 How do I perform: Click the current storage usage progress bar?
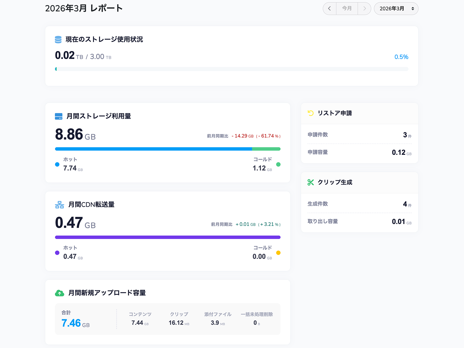point(232,69)
